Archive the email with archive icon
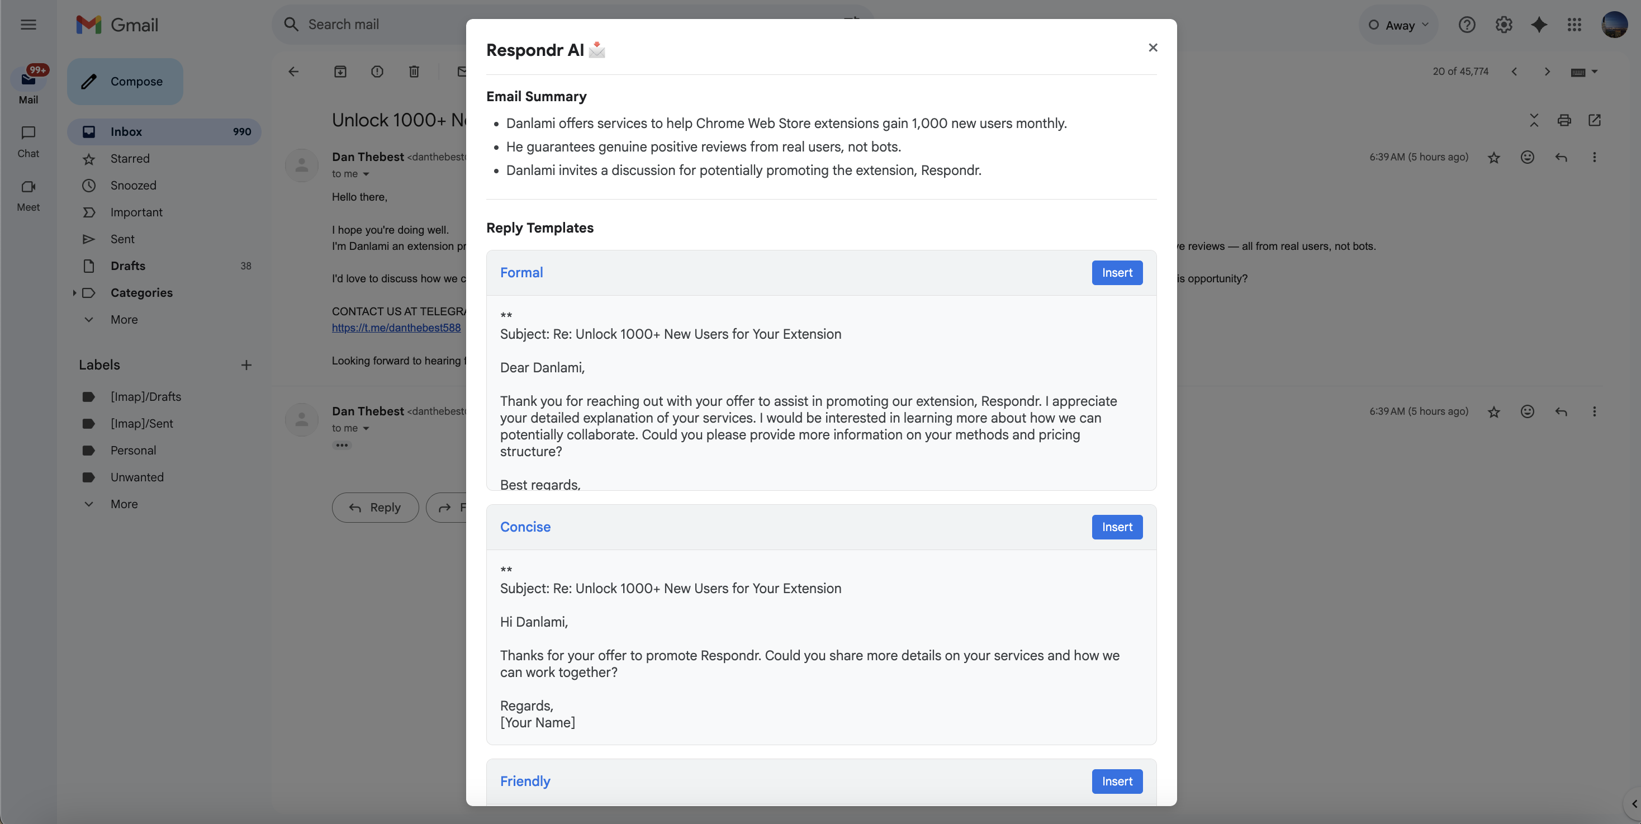 click(x=340, y=72)
